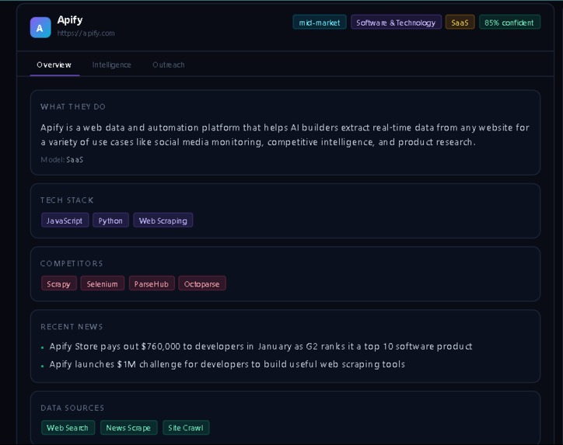
Task: Select the JavaScript tech stack tag
Action: [65, 221]
